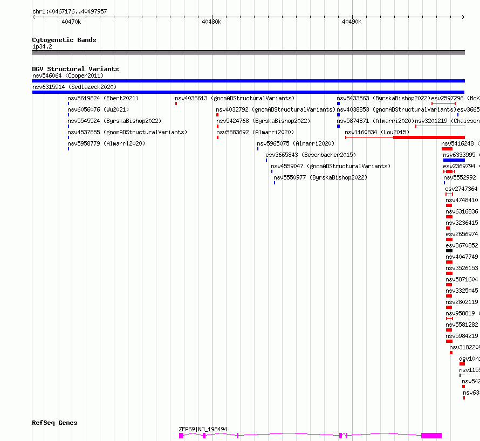Click nsv5958779 (Almarri2020) variant

pyautogui.click(x=106, y=143)
